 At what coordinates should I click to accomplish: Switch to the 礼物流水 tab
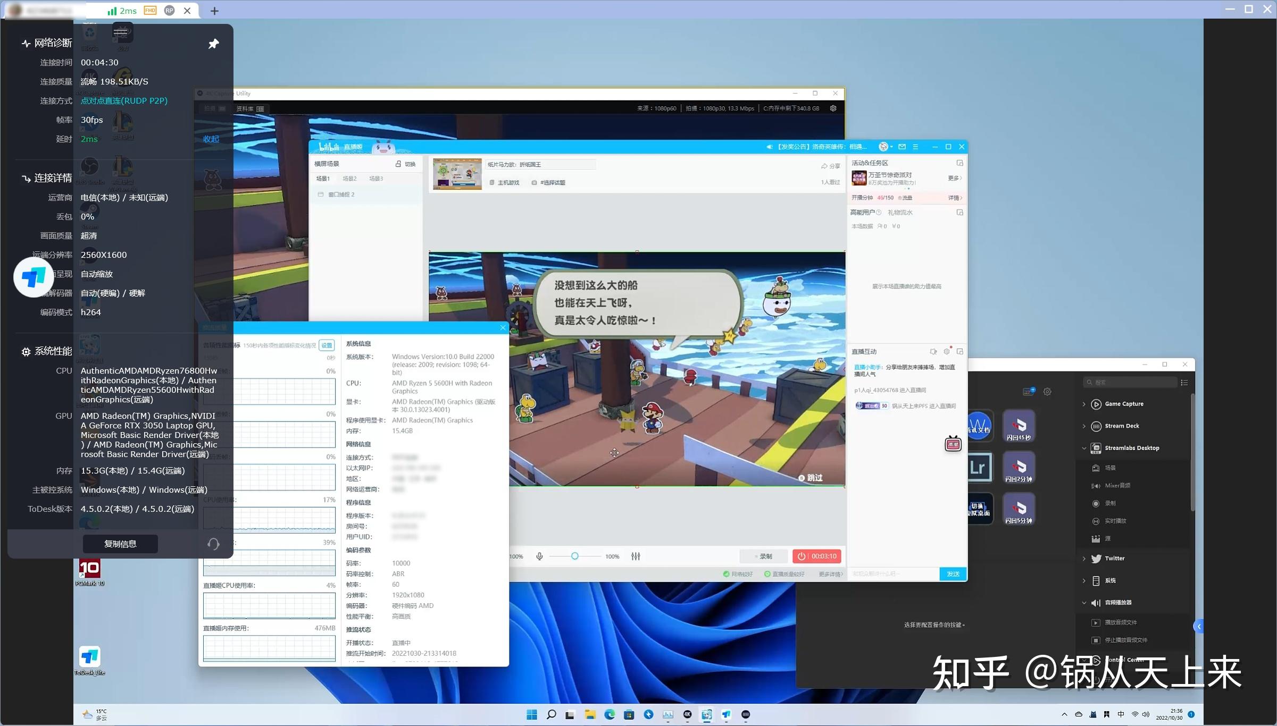(x=900, y=213)
